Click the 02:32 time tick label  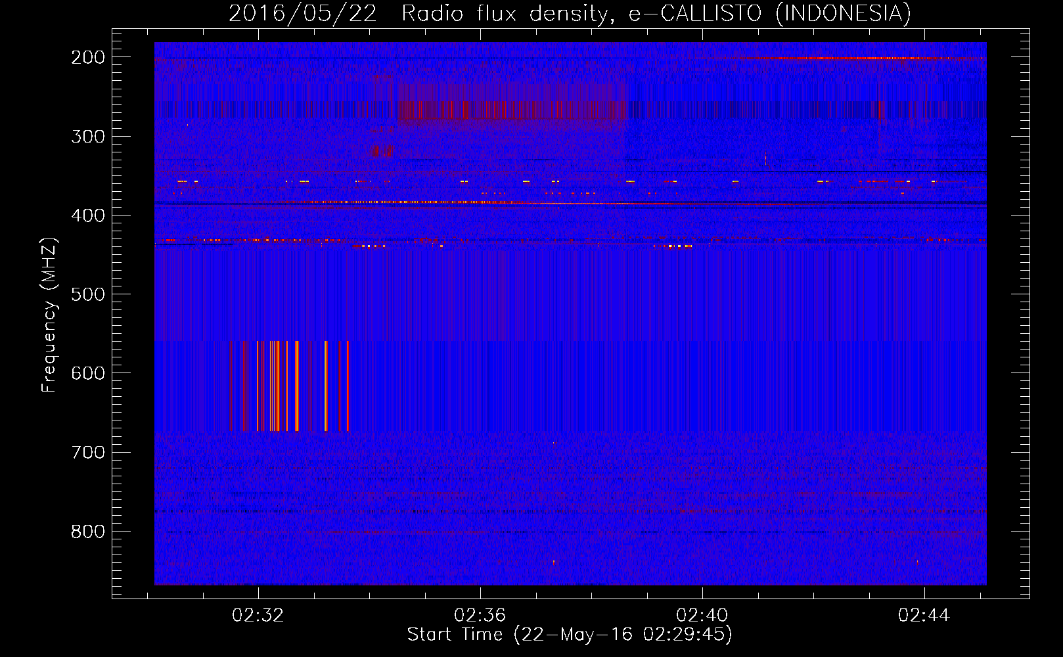tap(258, 616)
